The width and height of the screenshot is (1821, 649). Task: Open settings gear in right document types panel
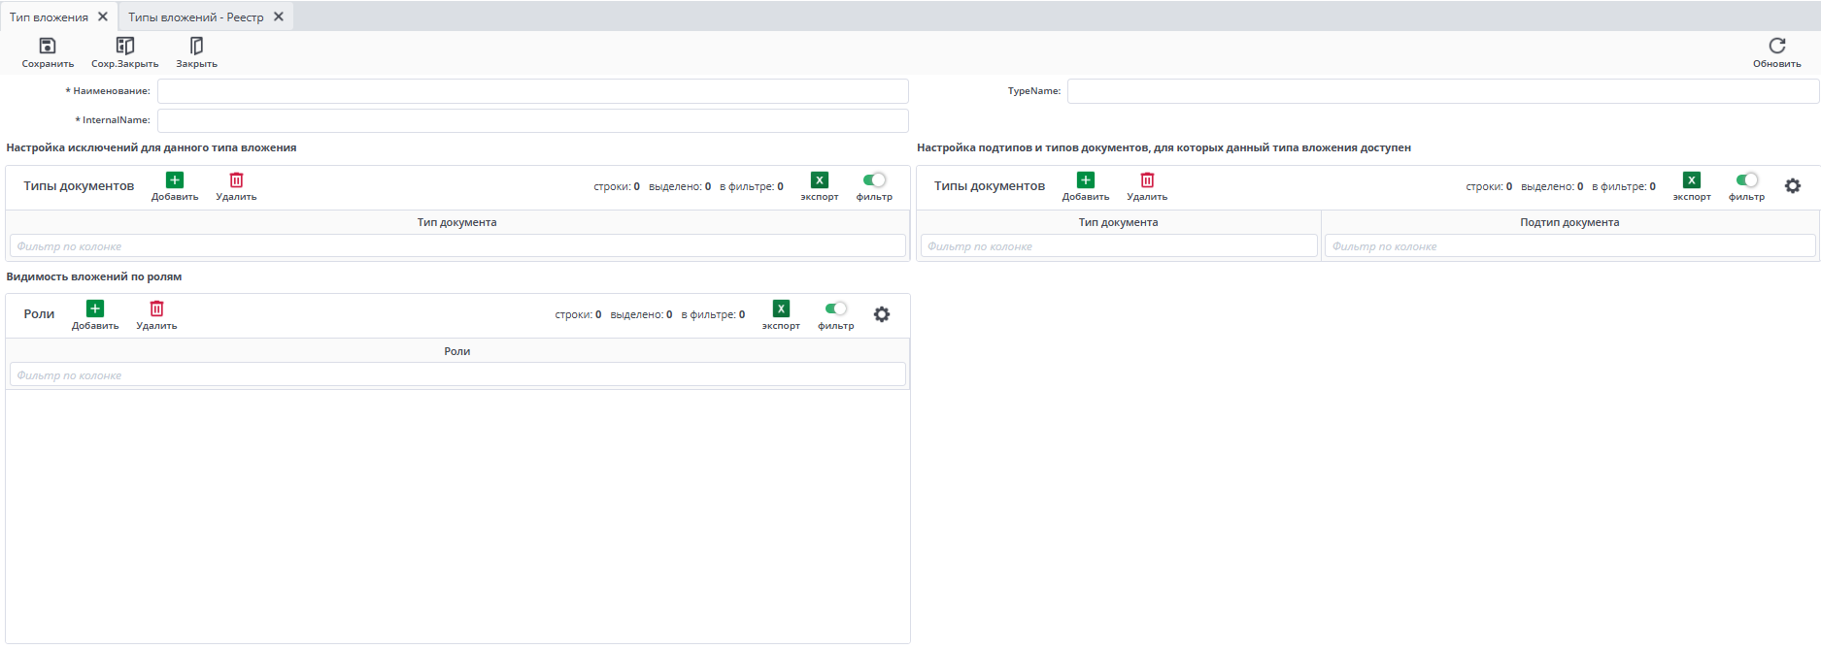pyautogui.click(x=1793, y=185)
